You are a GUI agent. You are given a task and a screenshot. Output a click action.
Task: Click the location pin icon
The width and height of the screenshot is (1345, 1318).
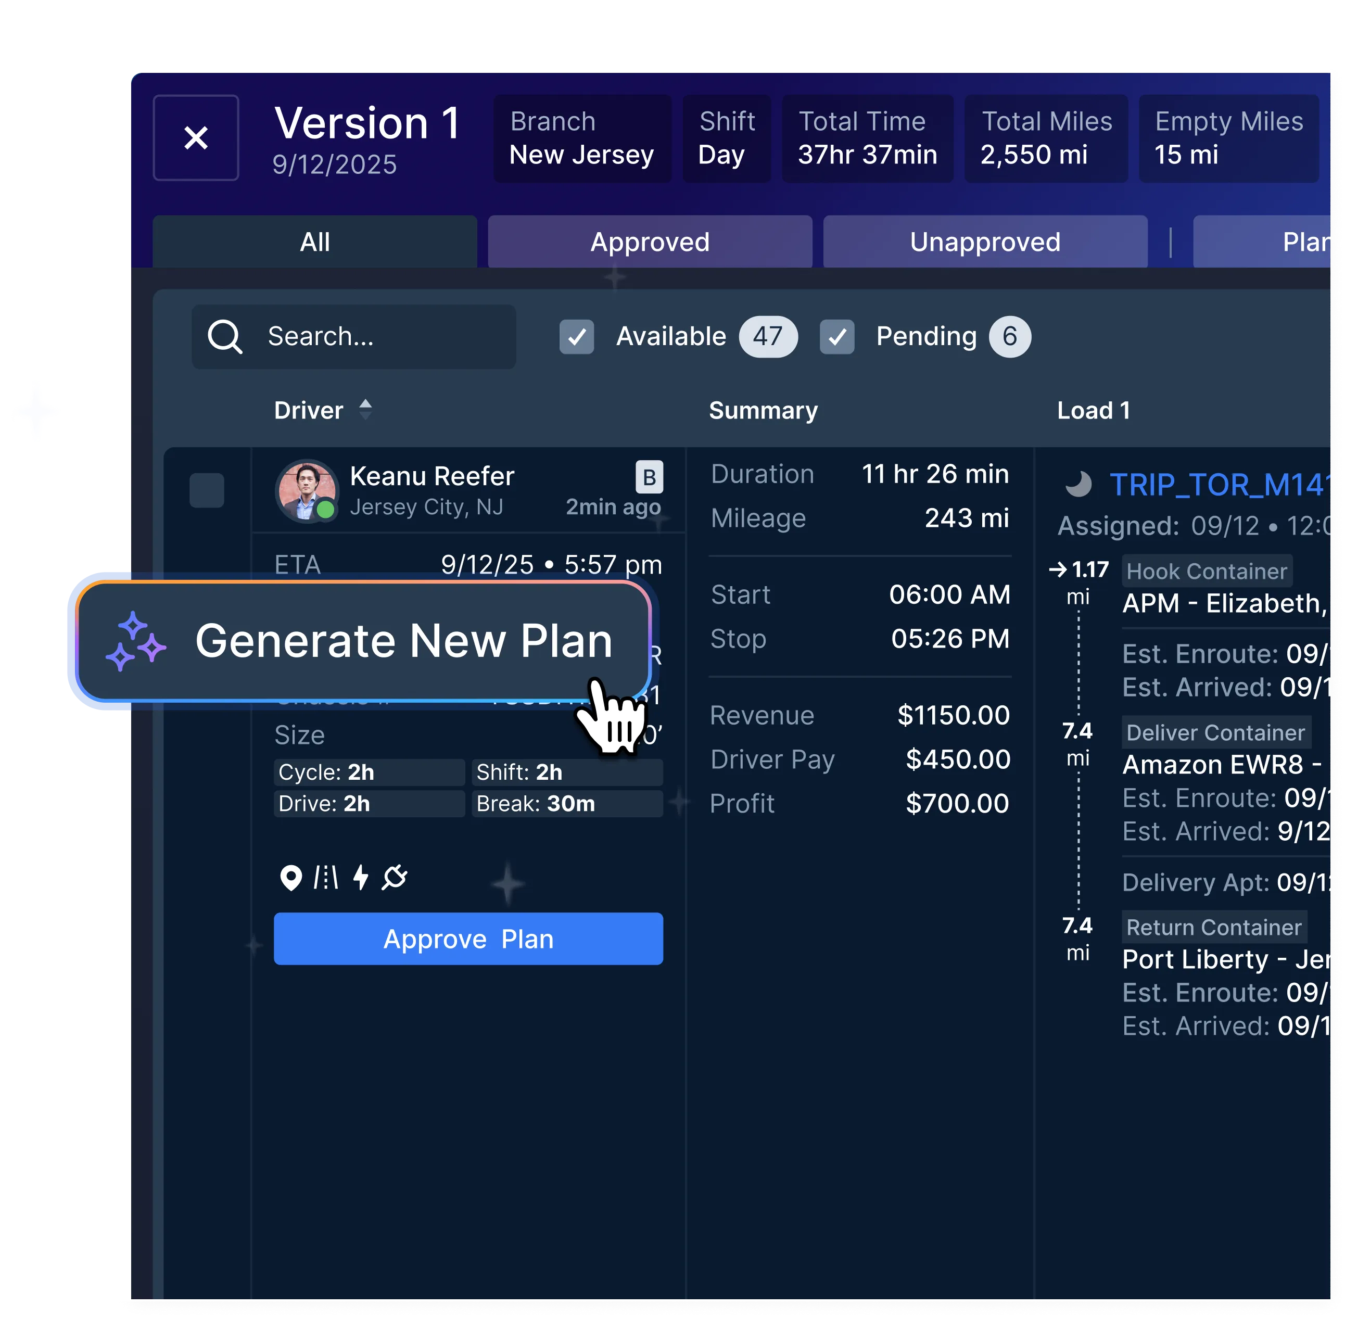[291, 878]
